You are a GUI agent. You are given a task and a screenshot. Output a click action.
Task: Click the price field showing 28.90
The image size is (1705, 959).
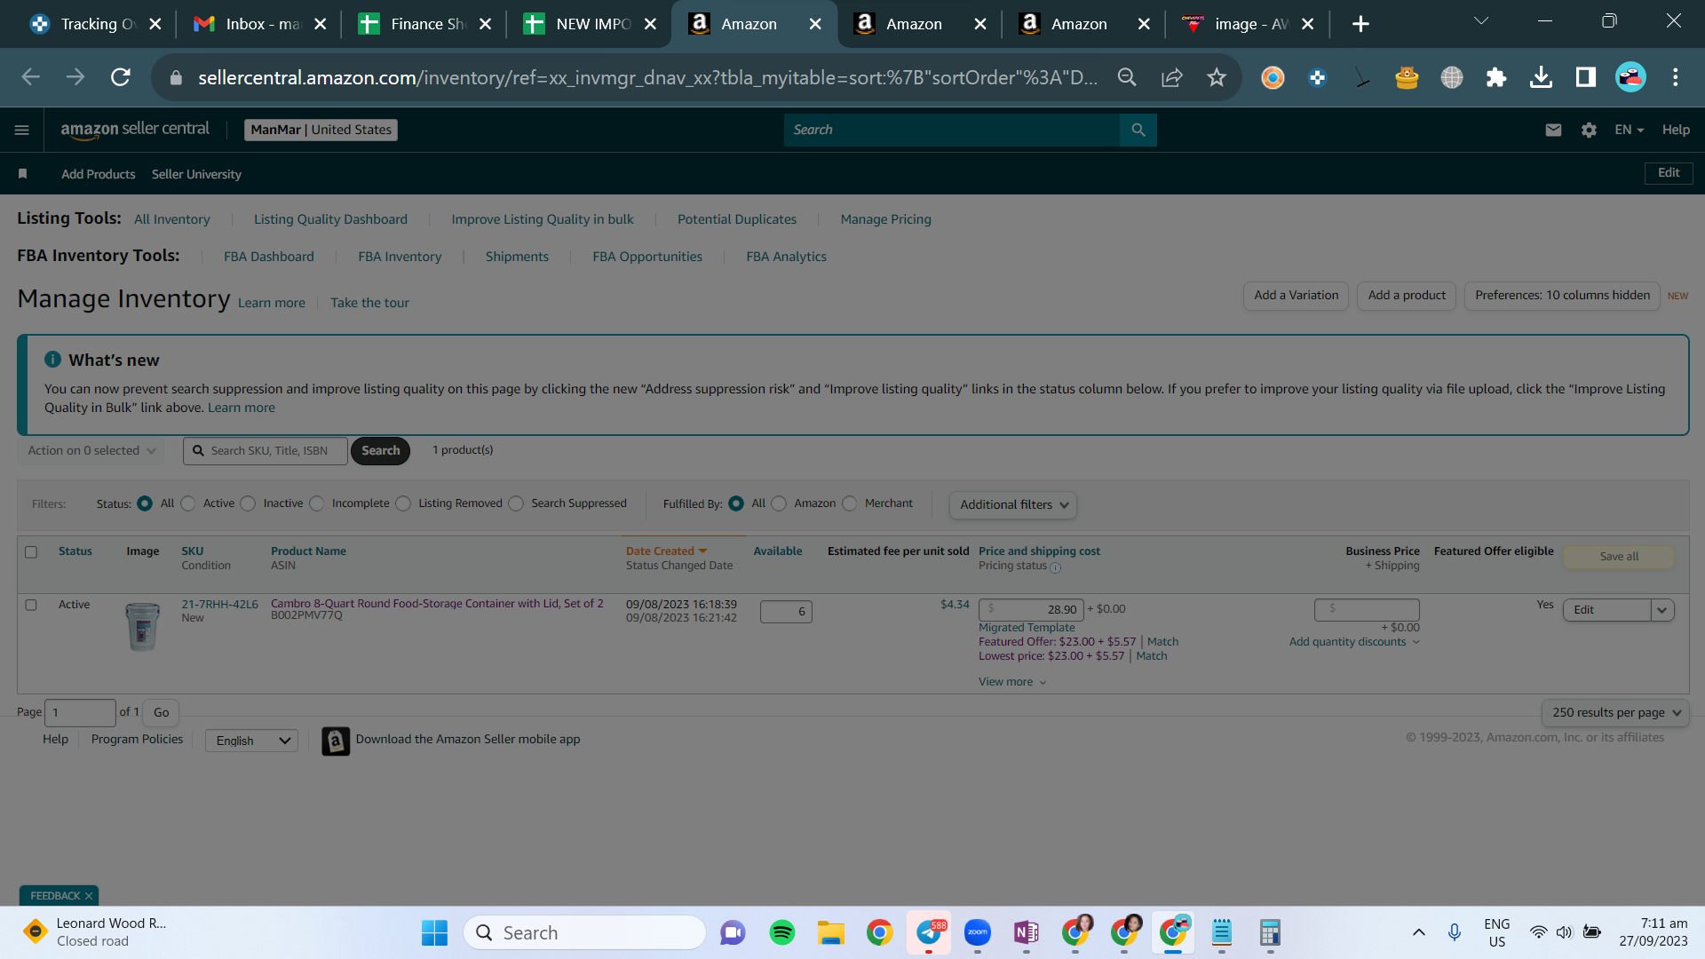[x=1031, y=609]
